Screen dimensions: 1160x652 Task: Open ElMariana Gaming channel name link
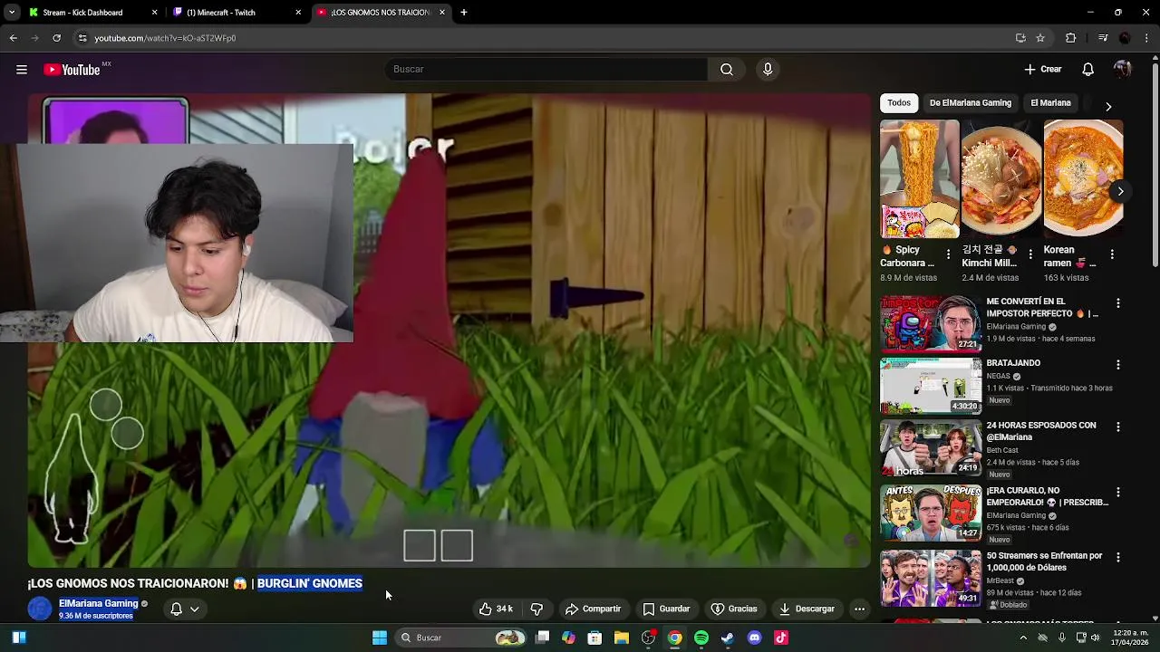[98, 604]
